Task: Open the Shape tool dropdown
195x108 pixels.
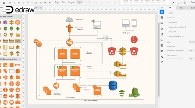Action: (57, 2)
